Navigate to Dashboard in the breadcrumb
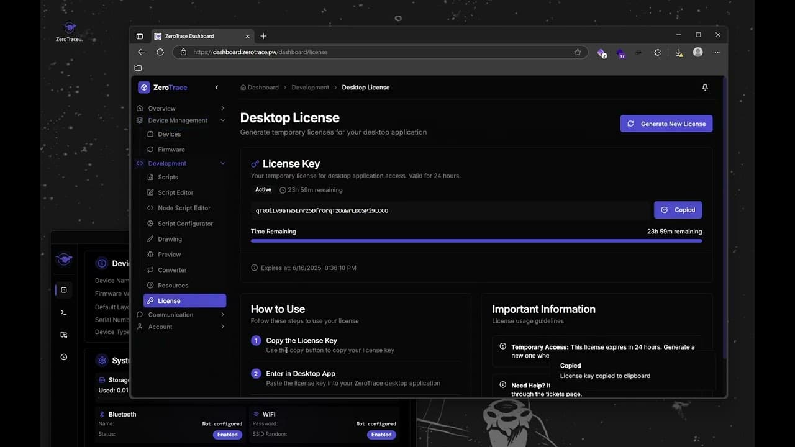Screen dimensions: 795x447 (x=263, y=88)
